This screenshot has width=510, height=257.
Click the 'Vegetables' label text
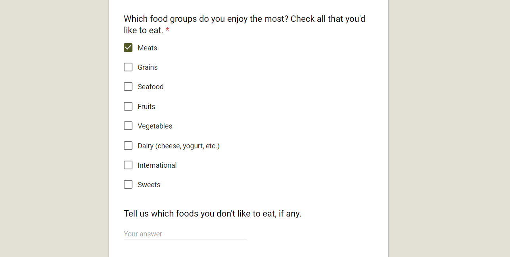(155, 126)
